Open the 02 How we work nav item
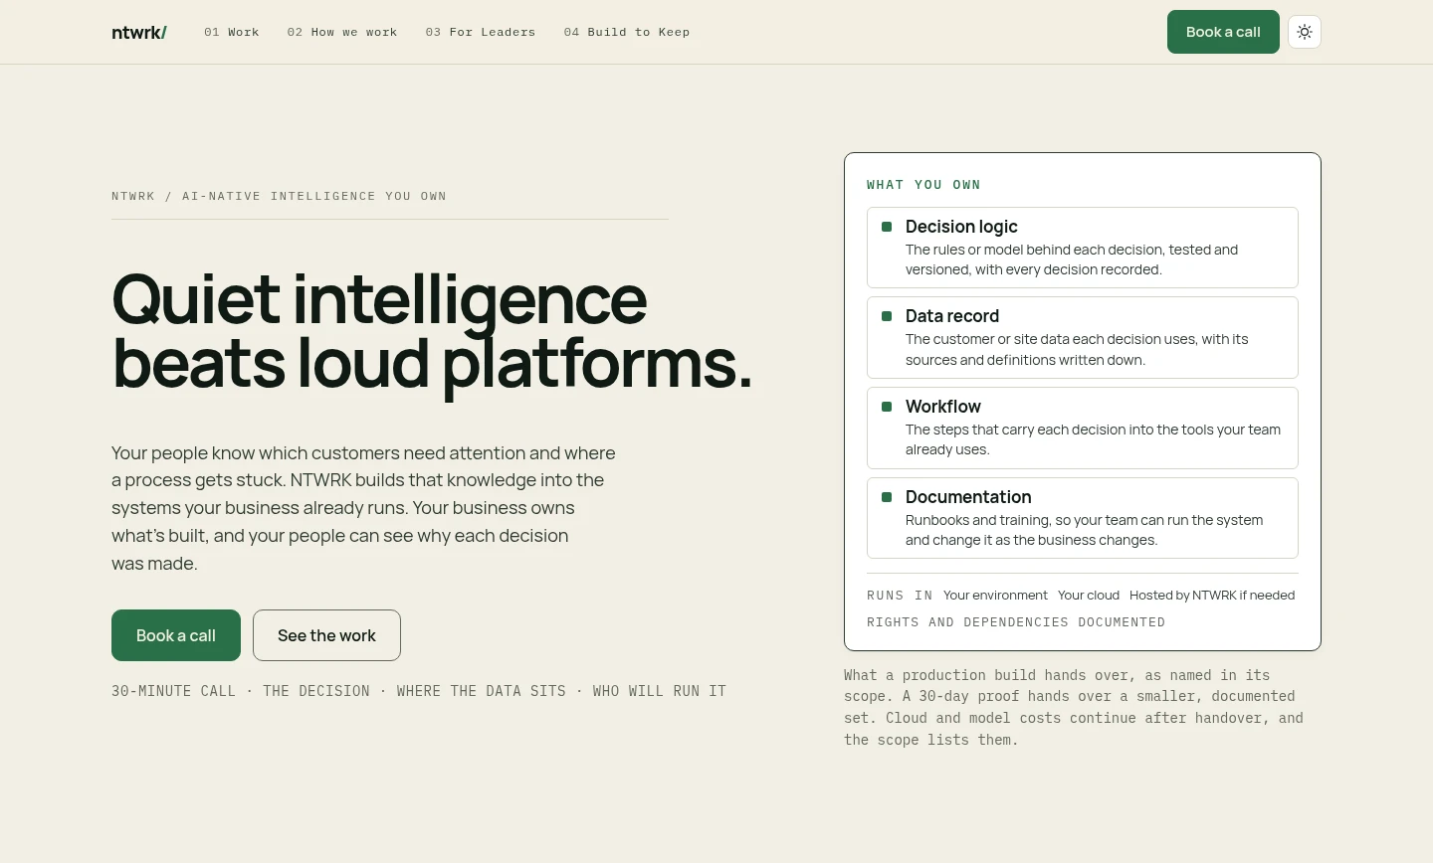 click(342, 32)
